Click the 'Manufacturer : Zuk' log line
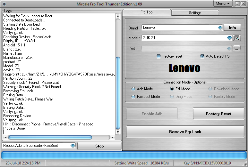Viewport: 248px width, 167px height. pos(18,58)
